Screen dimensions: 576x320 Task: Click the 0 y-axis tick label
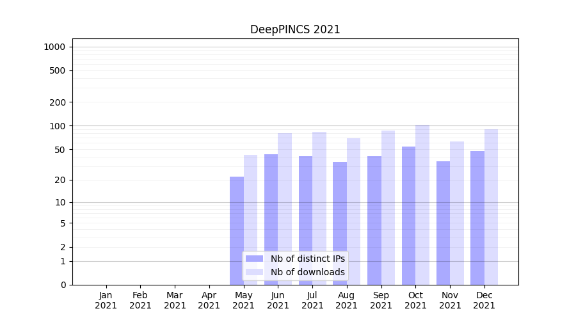[x=63, y=285]
